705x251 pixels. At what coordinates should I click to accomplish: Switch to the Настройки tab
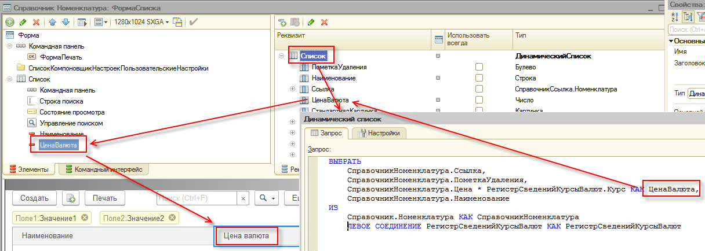click(380, 133)
